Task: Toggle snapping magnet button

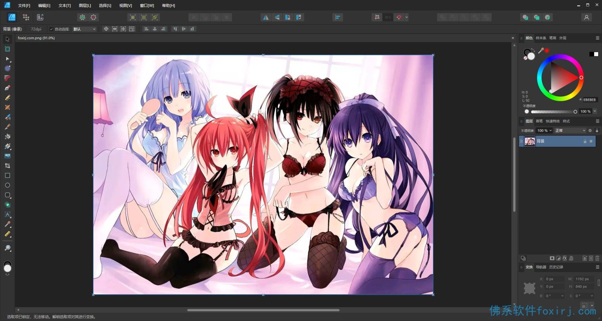Action: click(x=399, y=17)
